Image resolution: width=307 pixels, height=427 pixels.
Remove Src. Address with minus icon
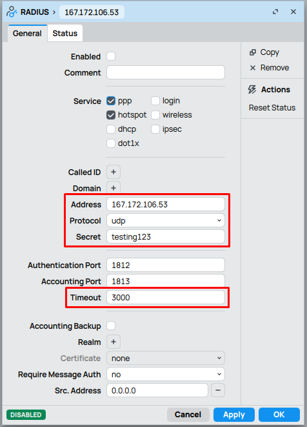[218, 390]
